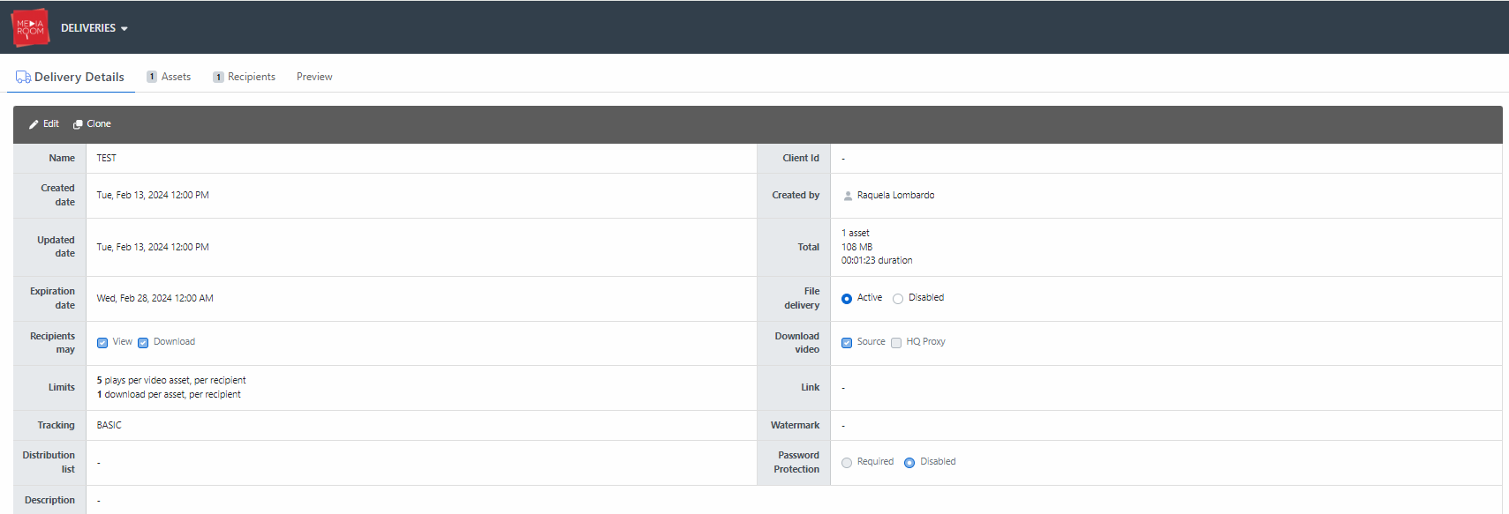Switch to the Delivery Details tab
1509x514 pixels.
(x=71, y=77)
